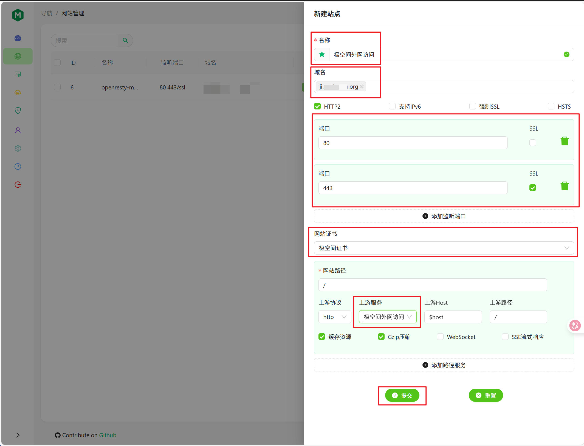Open user management via the person icon
The image size is (584, 446).
18,130
